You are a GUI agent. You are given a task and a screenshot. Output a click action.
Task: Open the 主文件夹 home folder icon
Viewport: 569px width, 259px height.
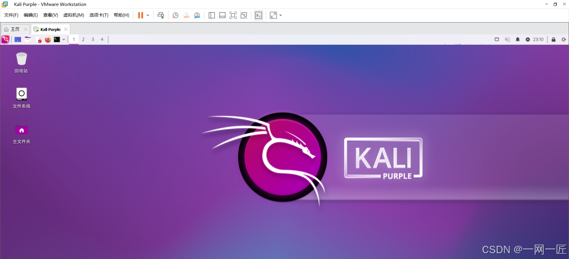[22, 133]
